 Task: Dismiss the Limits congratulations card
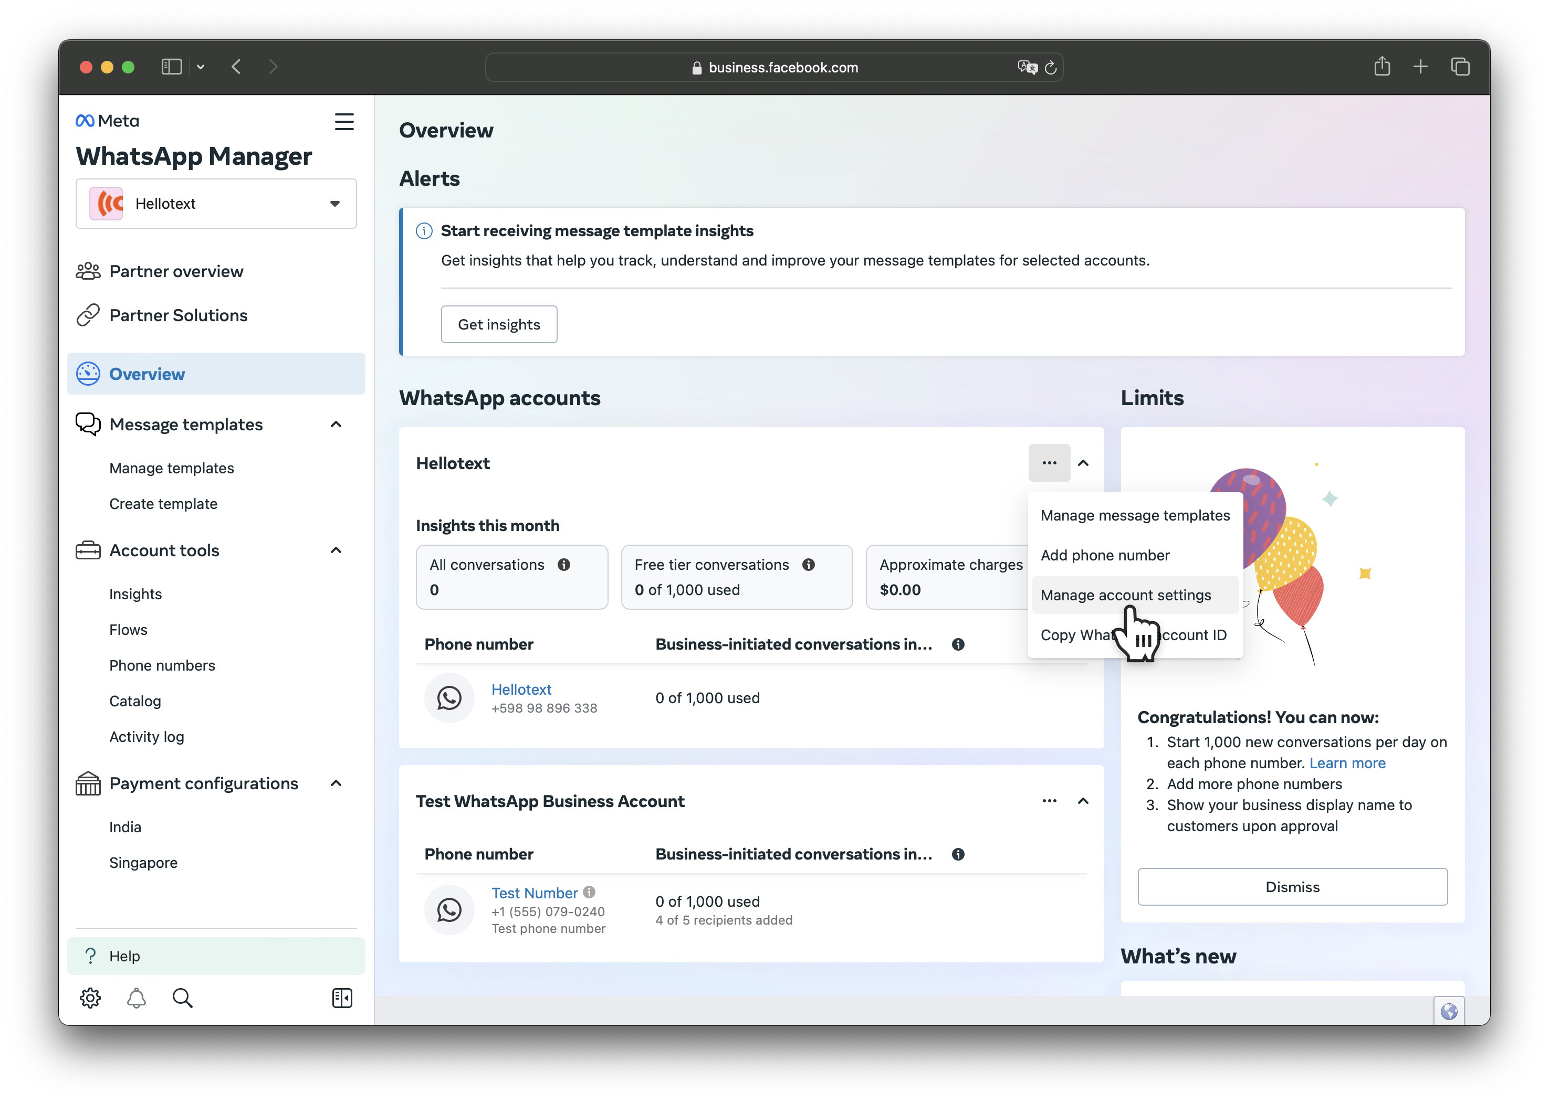pyautogui.click(x=1292, y=887)
